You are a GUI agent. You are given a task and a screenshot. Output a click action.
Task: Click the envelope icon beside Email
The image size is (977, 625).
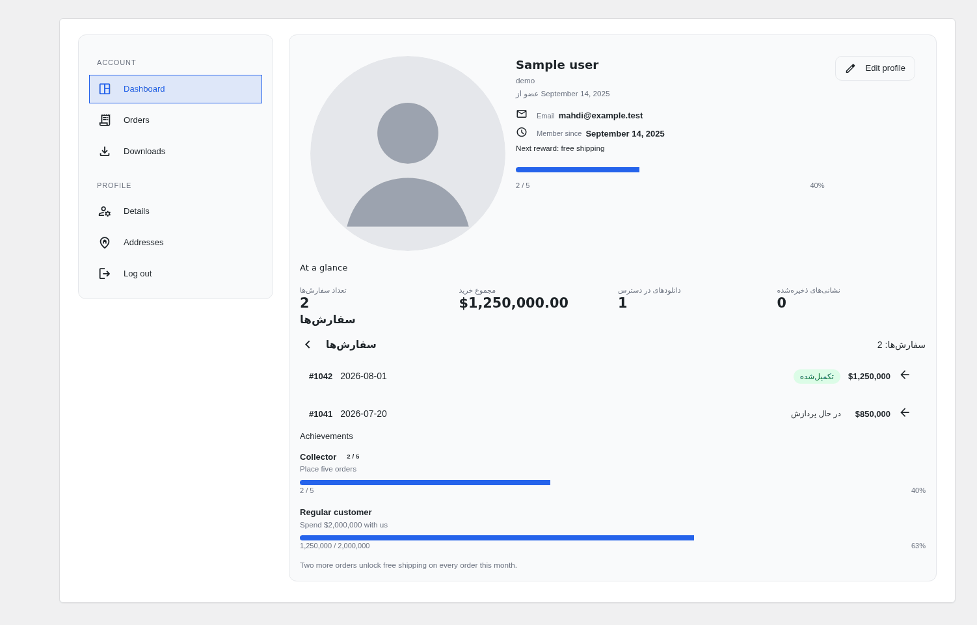pyautogui.click(x=522, y=114)
